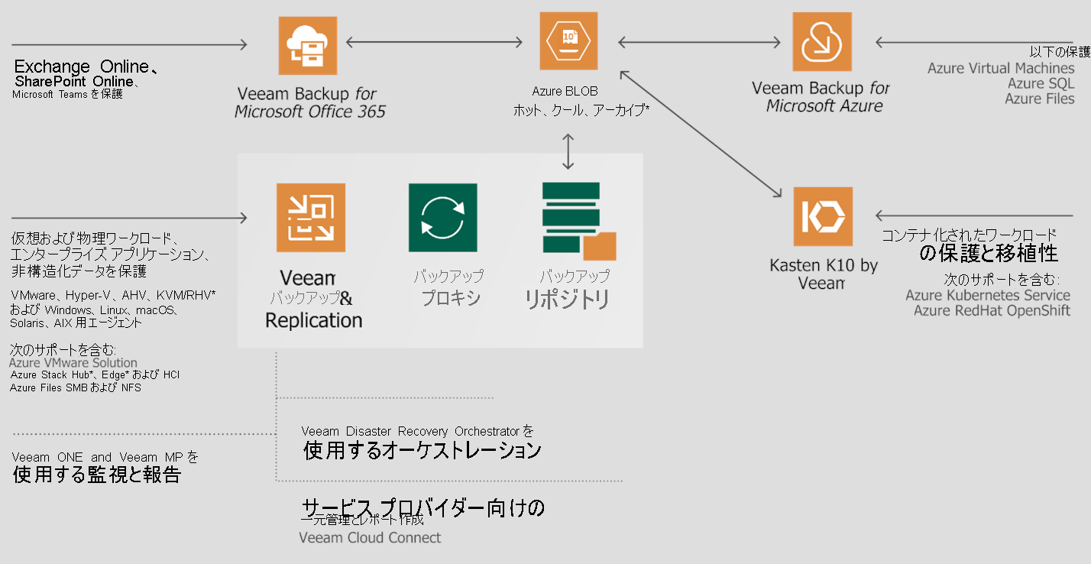The height and width of the screenshot is (564, 1091).
Task: Click 'サービス プロバイダー向けの' heading
Action: (x=422, y=507)
